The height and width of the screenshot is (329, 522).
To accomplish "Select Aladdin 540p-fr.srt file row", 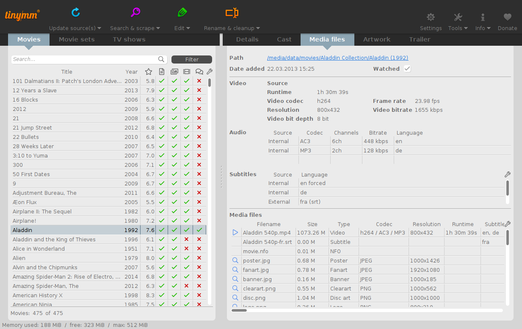I will [368, 242].
